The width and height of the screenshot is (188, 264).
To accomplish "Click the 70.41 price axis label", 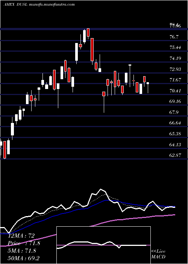I will (x=176, y=91).
